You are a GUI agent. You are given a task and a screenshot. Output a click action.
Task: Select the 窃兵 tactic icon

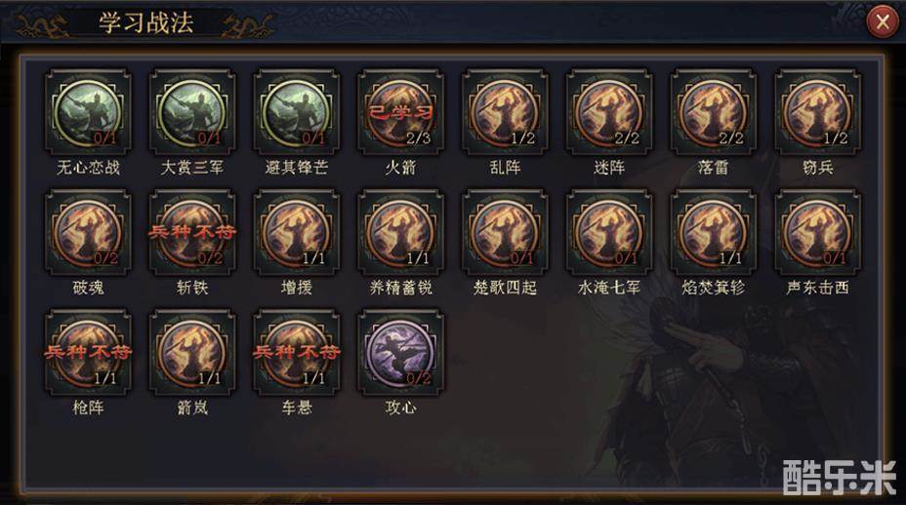(x=817, y=112)
